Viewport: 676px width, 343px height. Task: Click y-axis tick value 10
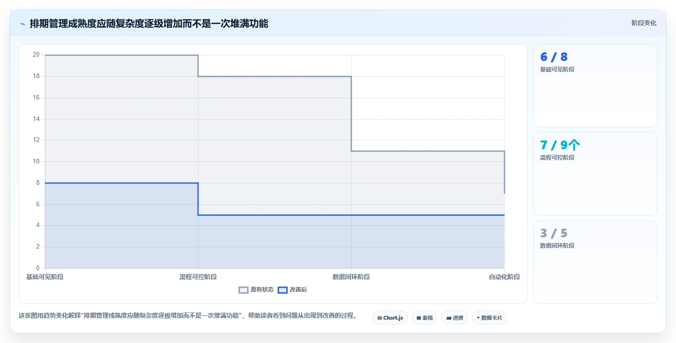click(36, 161)
